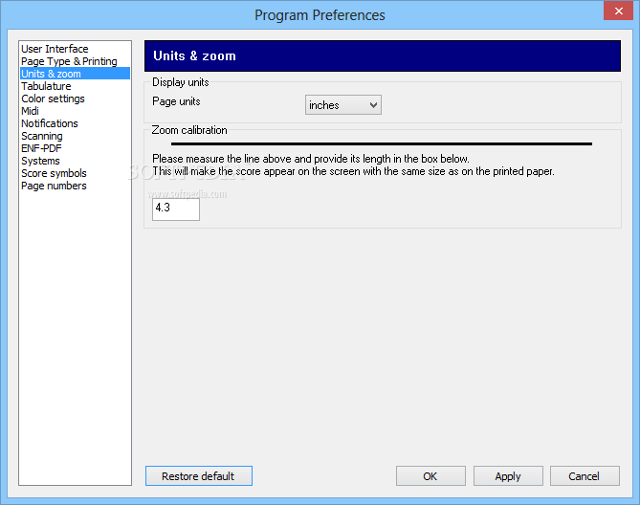Cancel the Program Preferences dialog
The width and height of the screenshot is (640, 505).
pyautogui.click(x=585, y=476)
